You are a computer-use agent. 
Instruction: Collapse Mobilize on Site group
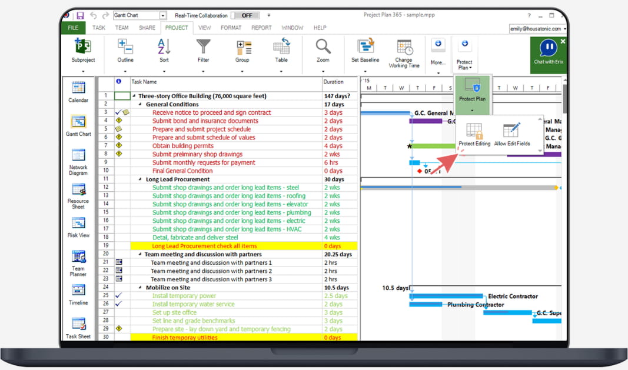point(140,288)
